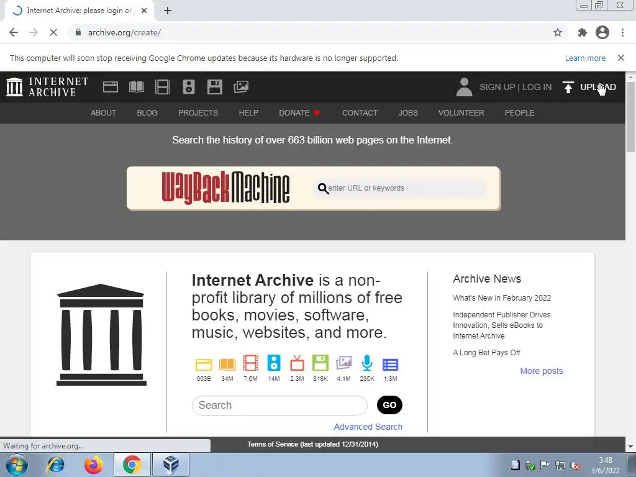Image resolution: width=636 pixels, height=477 pixels.
Task: Select the TV icon labeled 2.3M
Action: tap(297, 363)
